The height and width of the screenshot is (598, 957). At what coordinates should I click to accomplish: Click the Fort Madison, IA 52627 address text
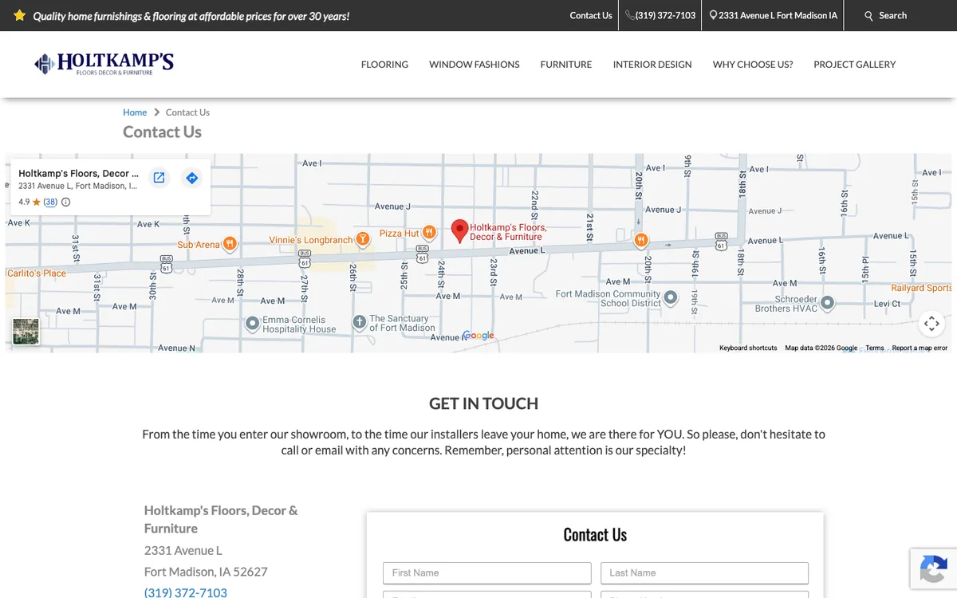(206, 572)
